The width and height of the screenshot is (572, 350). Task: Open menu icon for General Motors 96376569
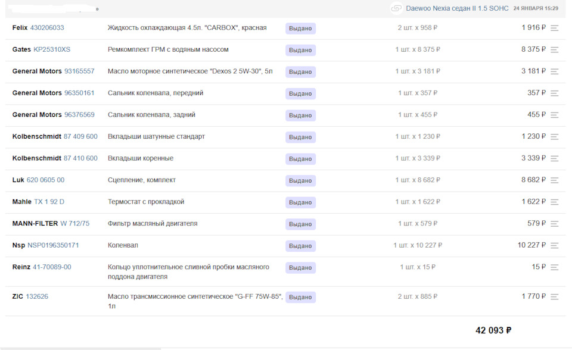pyautogui.click(x=555, y=115)
